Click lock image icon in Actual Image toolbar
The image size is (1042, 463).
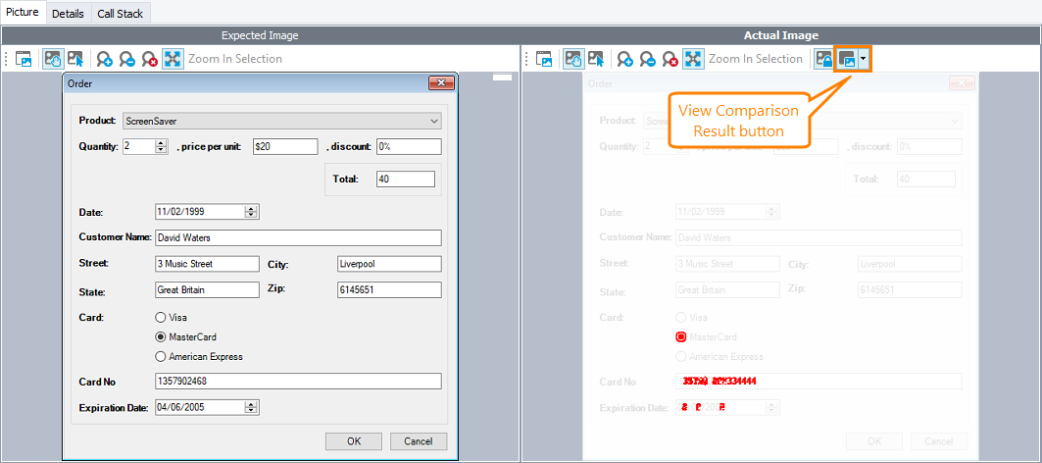824,59
